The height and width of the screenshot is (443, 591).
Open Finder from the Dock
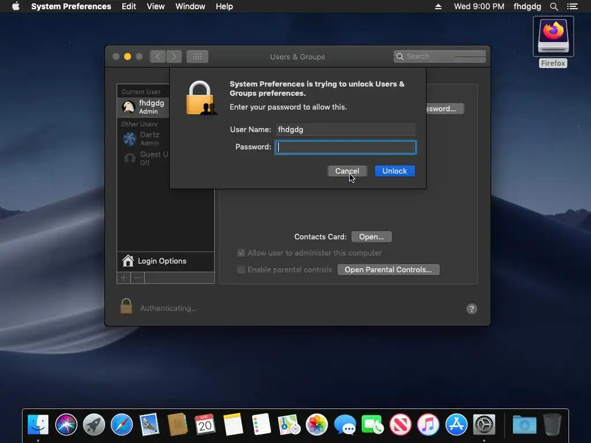[38, 425]
